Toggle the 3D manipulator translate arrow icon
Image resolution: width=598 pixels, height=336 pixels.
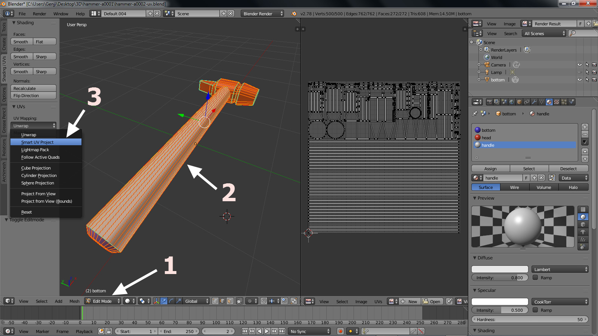click(x=164, y=301)
